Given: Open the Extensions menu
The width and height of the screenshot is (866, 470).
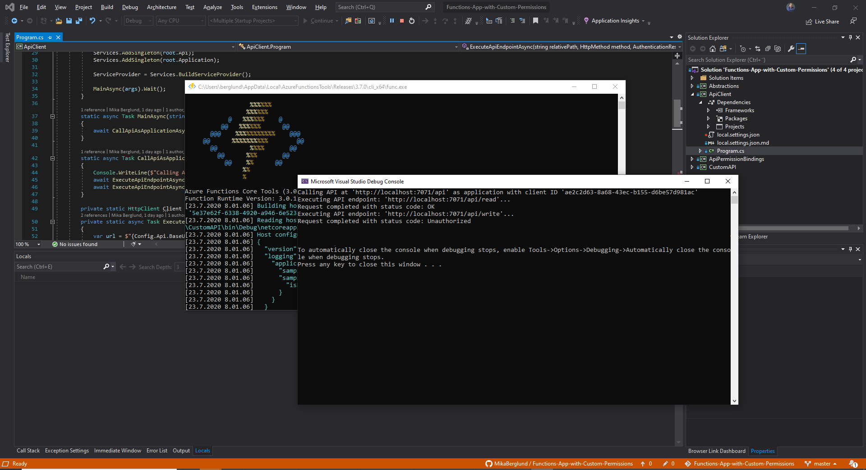Looking at the screenshot, I should (x=264, y=7).
